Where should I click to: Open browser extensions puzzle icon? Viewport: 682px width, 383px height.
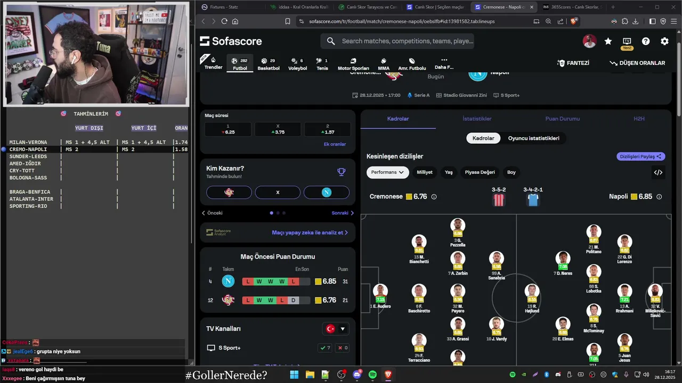[625, 21]
